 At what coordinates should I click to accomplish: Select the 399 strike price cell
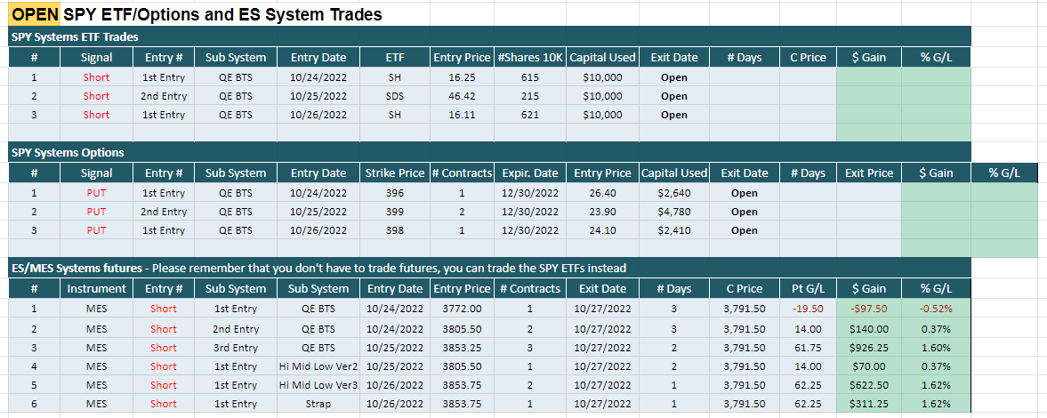[x=395, y=212]
